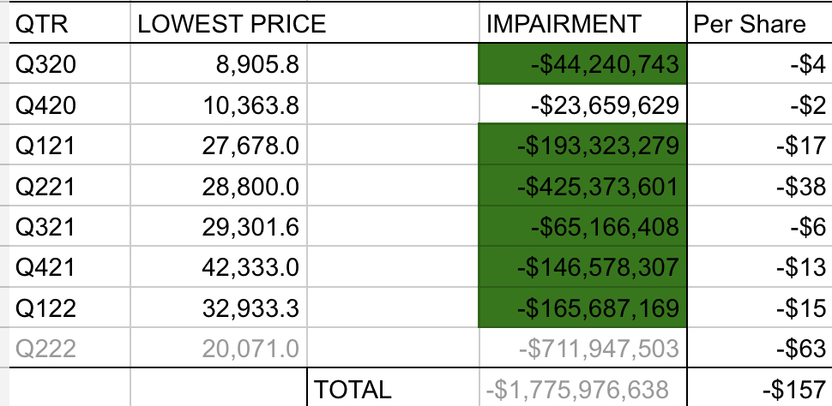Click the -$193,323,279 impairment cell

coord(582,146)
